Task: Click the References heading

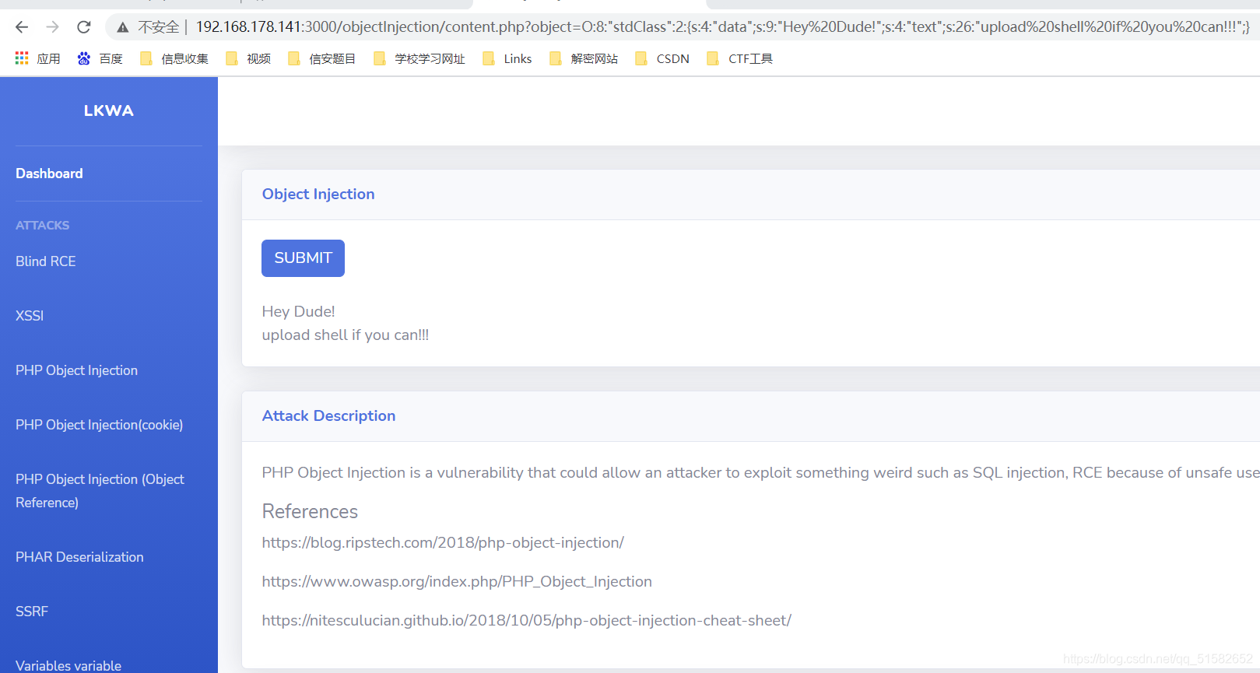Action: pyautogui.click(x=310, y=511)
